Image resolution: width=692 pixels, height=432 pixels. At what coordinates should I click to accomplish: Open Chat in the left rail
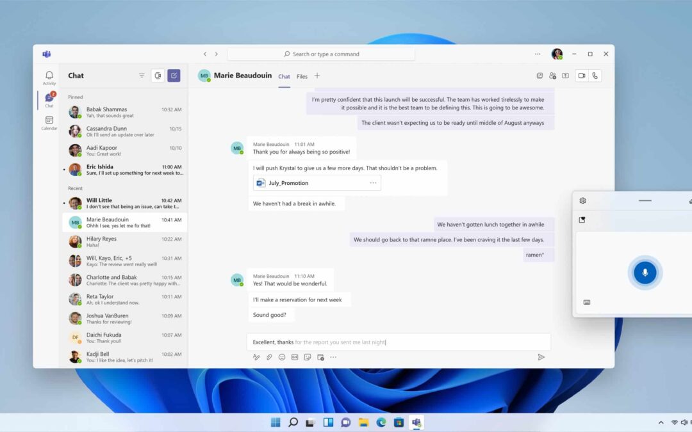(49, 100)
